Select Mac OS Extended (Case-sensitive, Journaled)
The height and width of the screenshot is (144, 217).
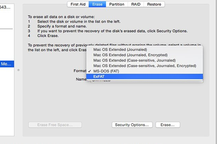point(134,60)
